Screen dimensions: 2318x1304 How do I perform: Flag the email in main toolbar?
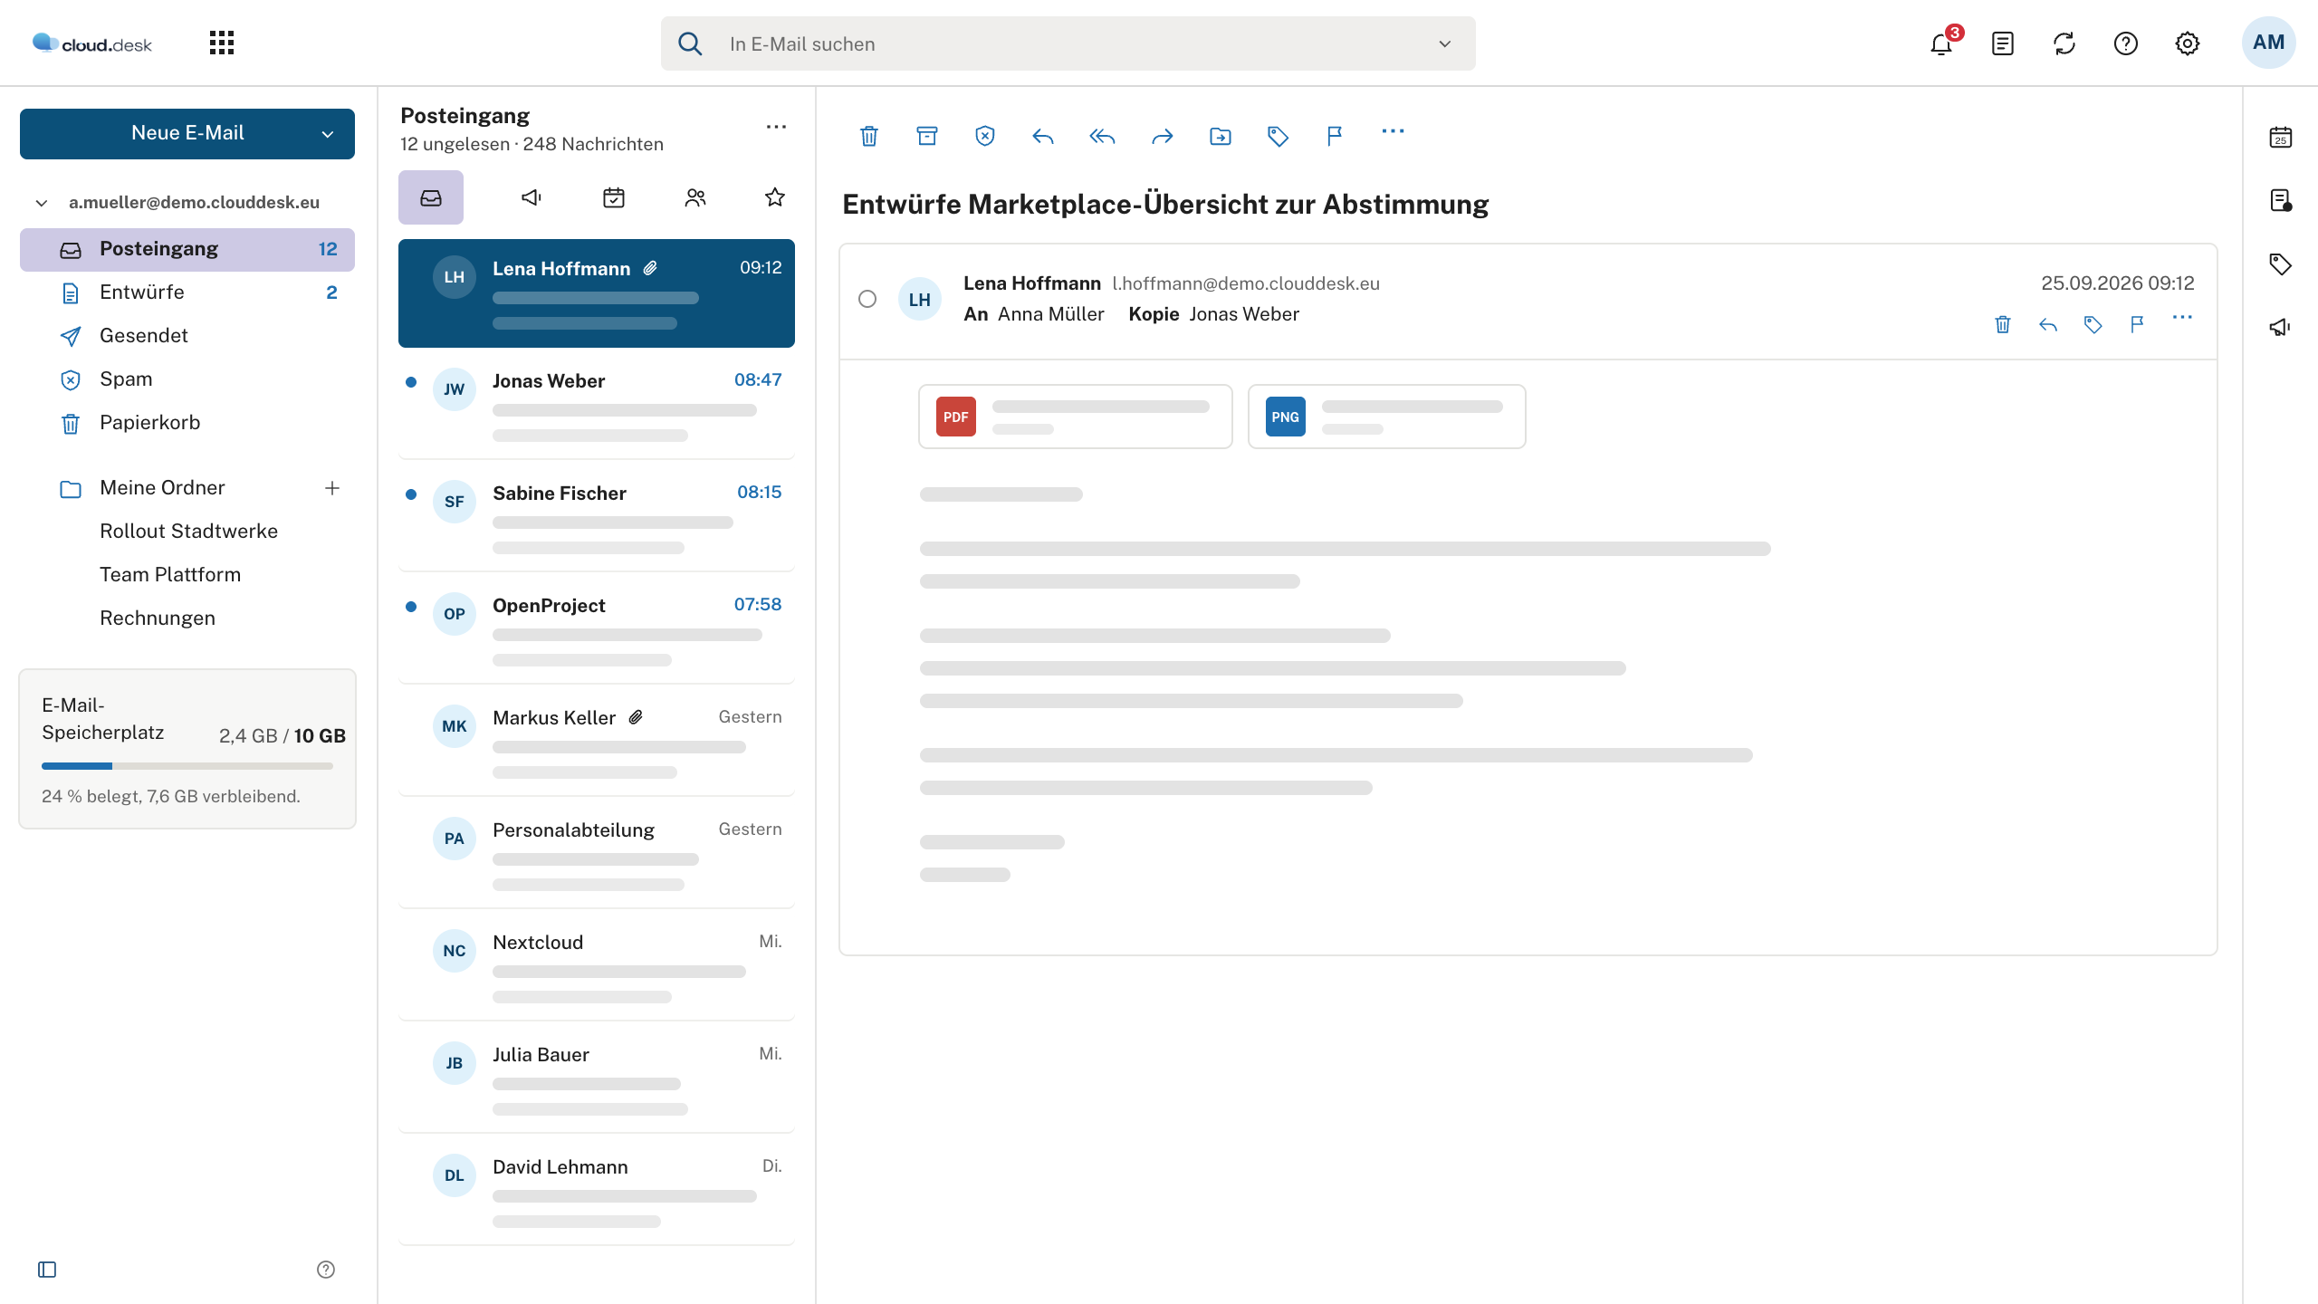click(x=1335, y=136)
